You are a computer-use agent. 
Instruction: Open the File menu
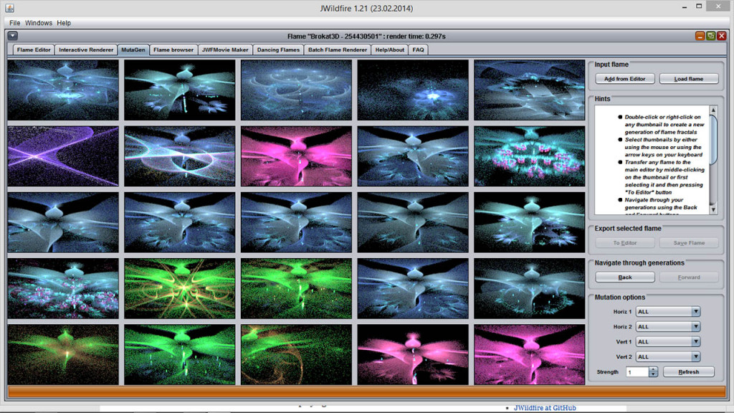click(x=14, y=23)
